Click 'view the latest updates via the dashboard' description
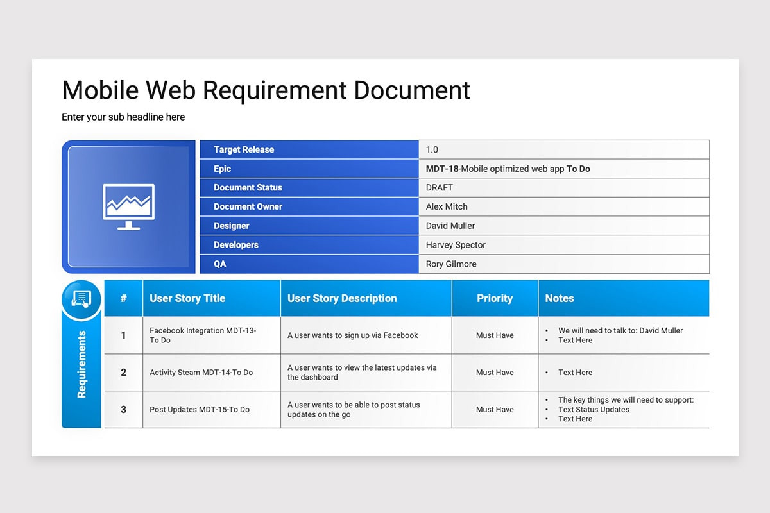The width and height of the screenshot is (770, 513). click(x=362, y=373)
